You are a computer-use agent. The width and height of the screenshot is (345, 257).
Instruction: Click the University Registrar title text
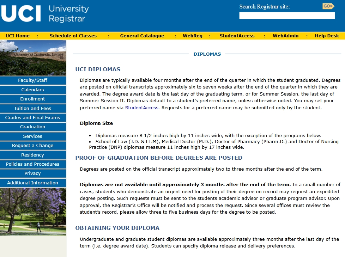click(69, 14)
